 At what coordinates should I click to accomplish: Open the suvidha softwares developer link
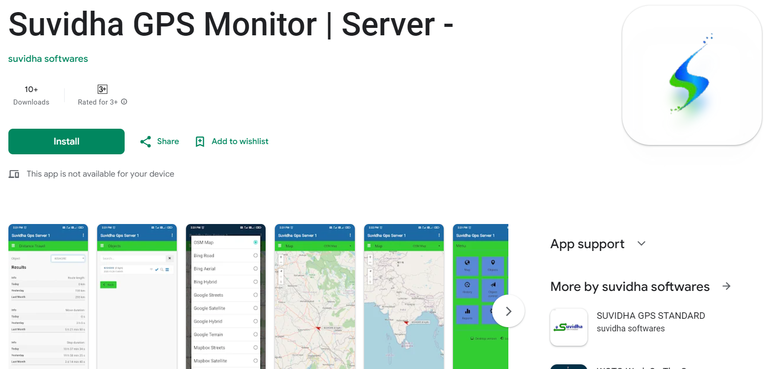point(48,59)
